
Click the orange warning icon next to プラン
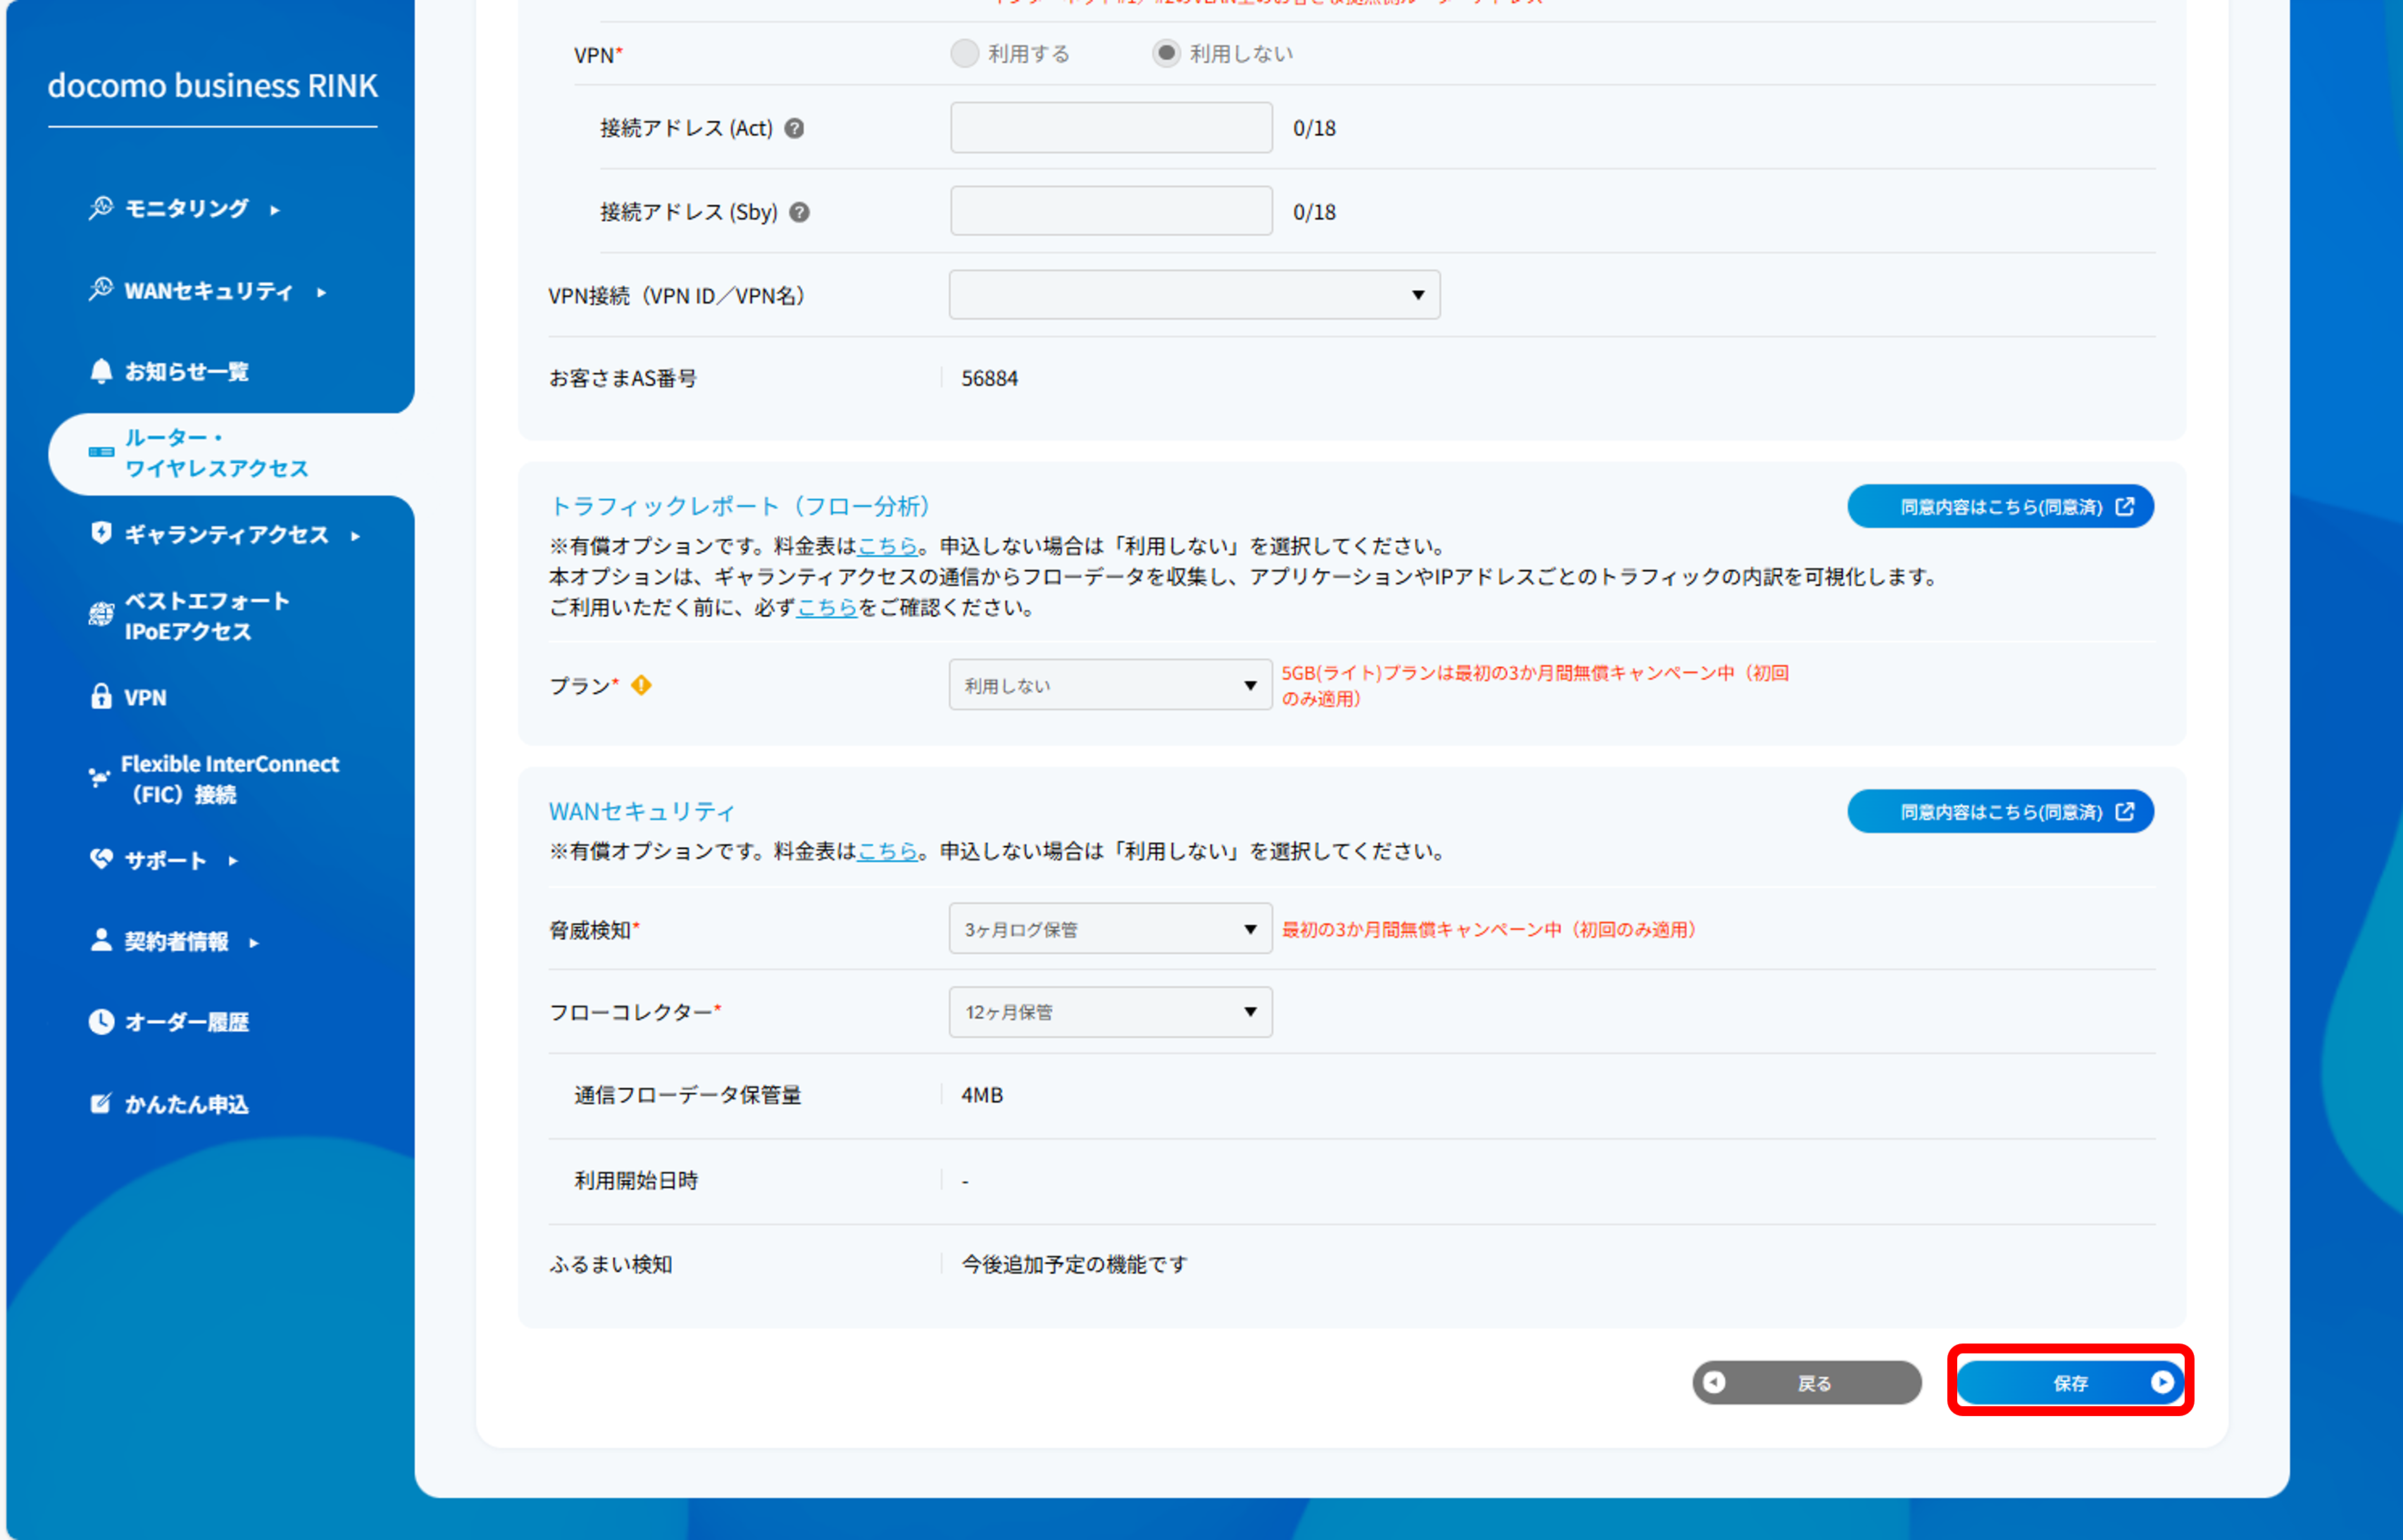pos(641,686)
